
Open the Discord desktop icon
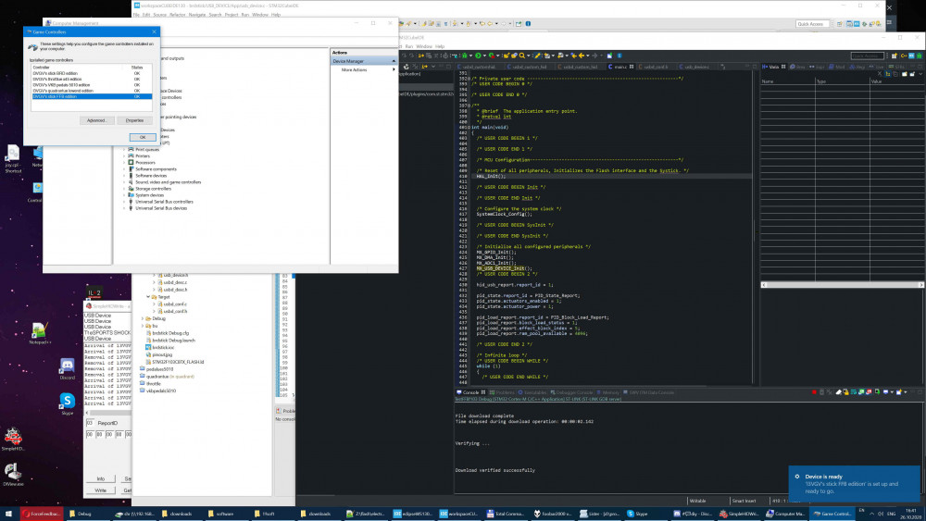(x=67, y=366)
